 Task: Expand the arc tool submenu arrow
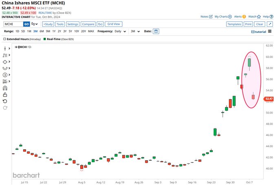click(x=9, y=68)
